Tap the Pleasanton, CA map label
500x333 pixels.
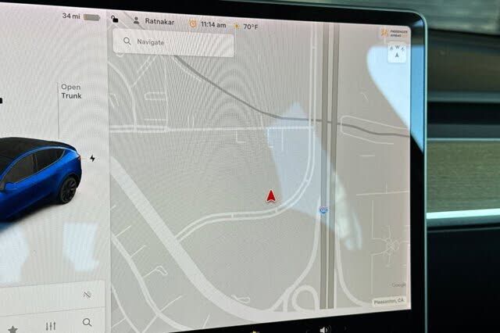[x=389, y=301]
